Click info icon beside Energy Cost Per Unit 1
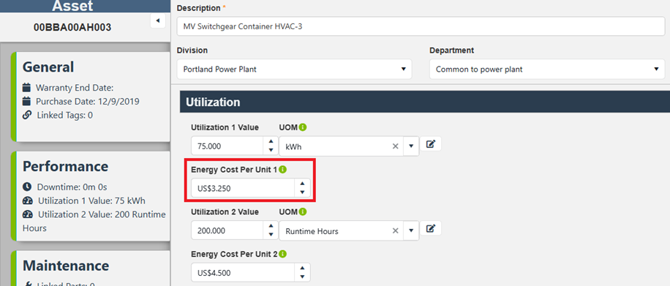Viewport: 670px width, 286px height. 283,170
